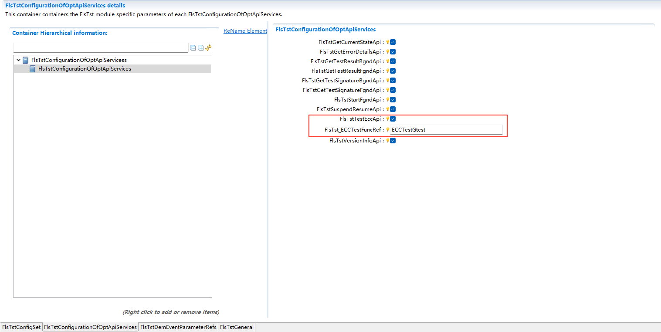
Task: Open the FlsTstDemEventParameterRefs tab
Action: point(178,327)
